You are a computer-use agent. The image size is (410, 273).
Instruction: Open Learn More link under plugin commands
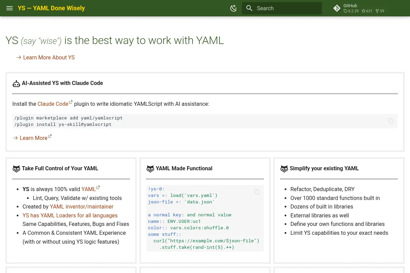pyautogui.click(x=32, y=138)
